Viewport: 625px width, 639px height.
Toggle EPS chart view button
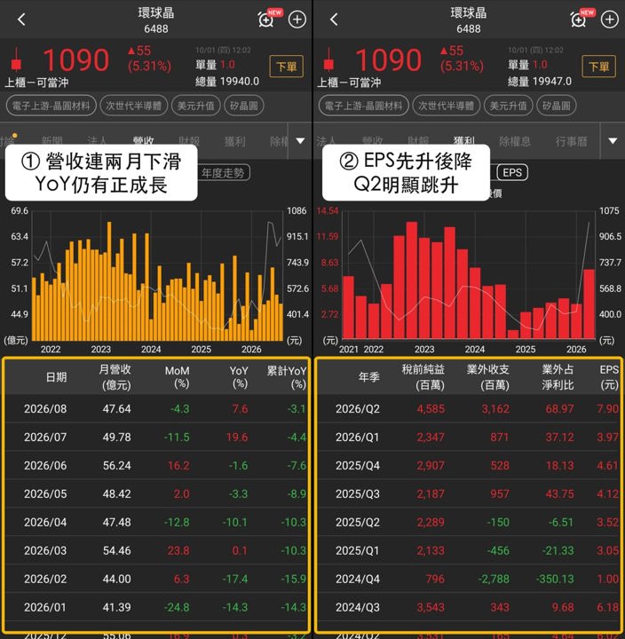tap(512, 172)
